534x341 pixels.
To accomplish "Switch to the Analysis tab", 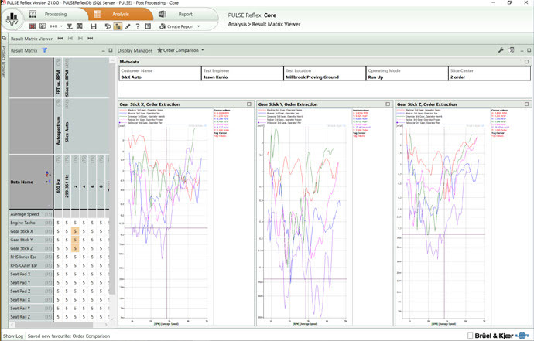I will click(121, 14).
